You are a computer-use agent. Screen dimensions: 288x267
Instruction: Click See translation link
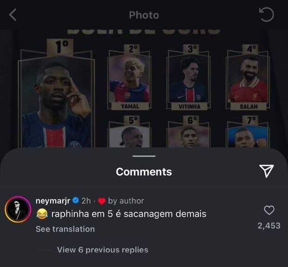pos(65,229)
